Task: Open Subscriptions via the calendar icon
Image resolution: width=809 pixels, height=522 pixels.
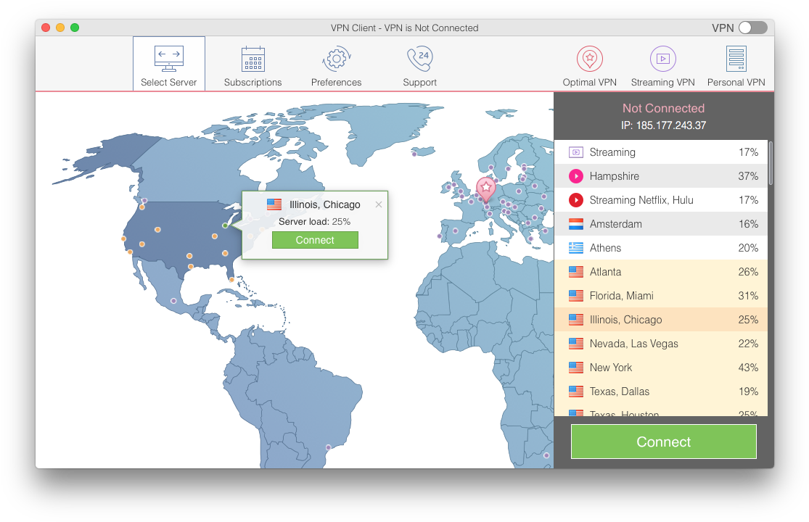Action: (x=252, y=57)
